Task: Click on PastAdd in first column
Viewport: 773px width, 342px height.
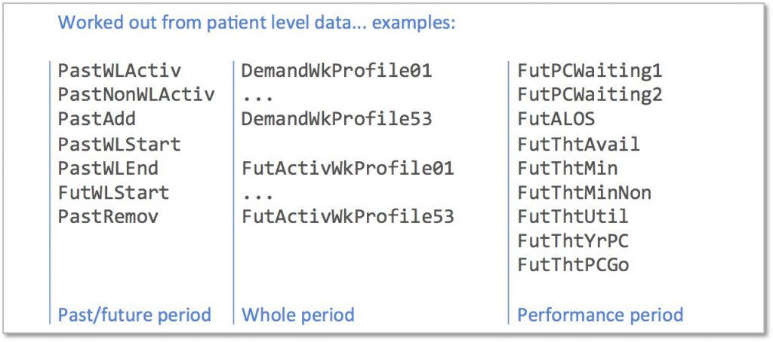Action: click(x=97, y=119)
